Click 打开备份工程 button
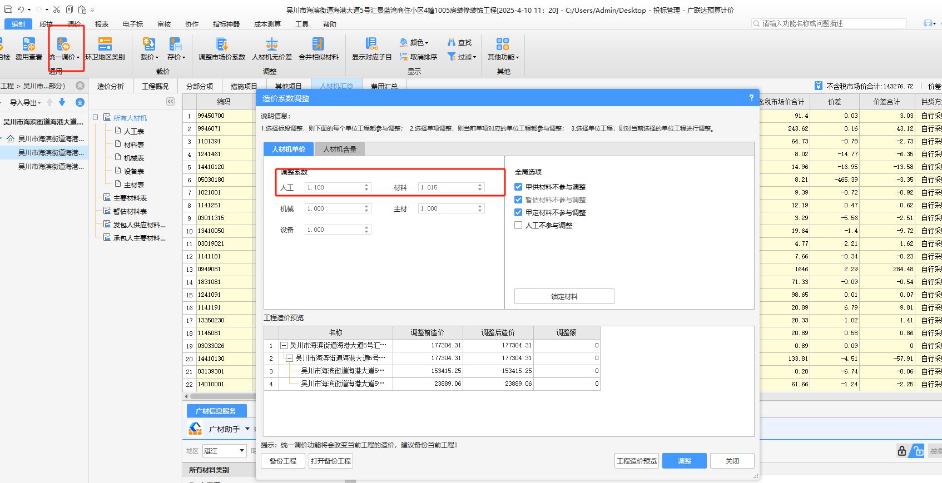The image size is (942, 483). [x=331, y=461]
